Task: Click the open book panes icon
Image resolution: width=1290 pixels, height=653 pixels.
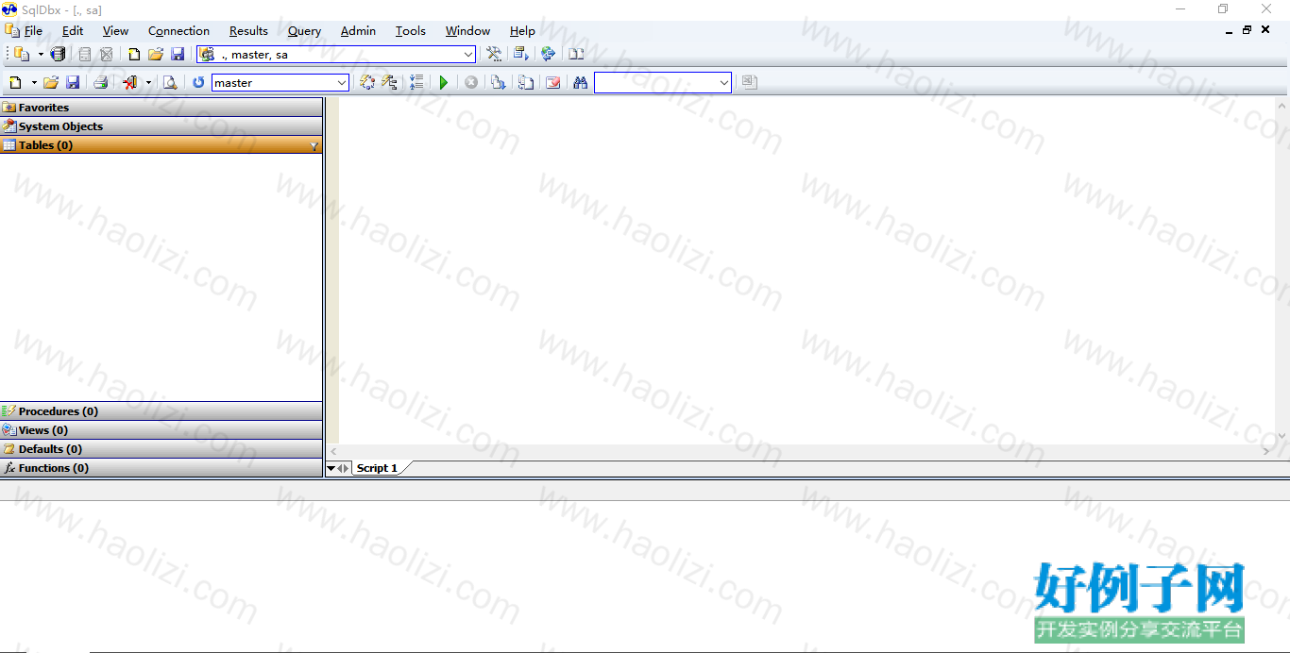Action: 576,55
